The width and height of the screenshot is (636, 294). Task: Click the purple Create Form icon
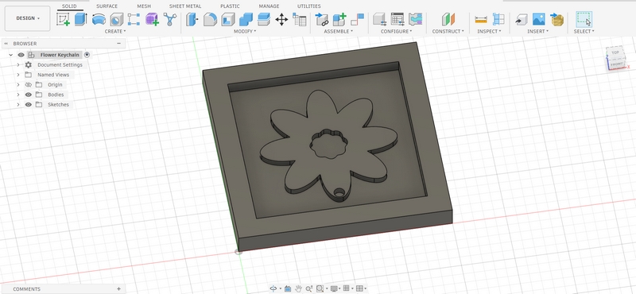coord(152,19)
